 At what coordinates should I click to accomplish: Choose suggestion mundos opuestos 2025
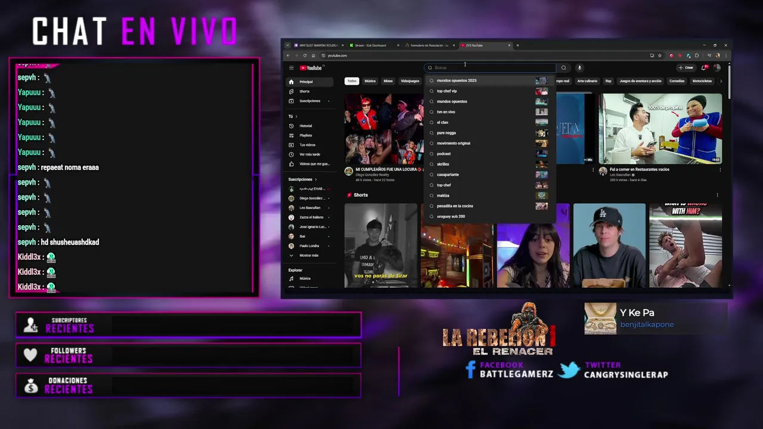[x=489, y=80]
